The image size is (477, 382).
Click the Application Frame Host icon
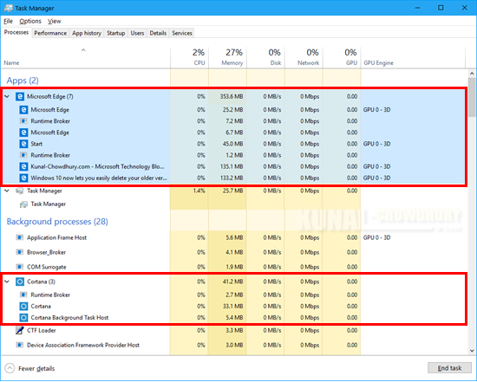(x=20, y=237)
